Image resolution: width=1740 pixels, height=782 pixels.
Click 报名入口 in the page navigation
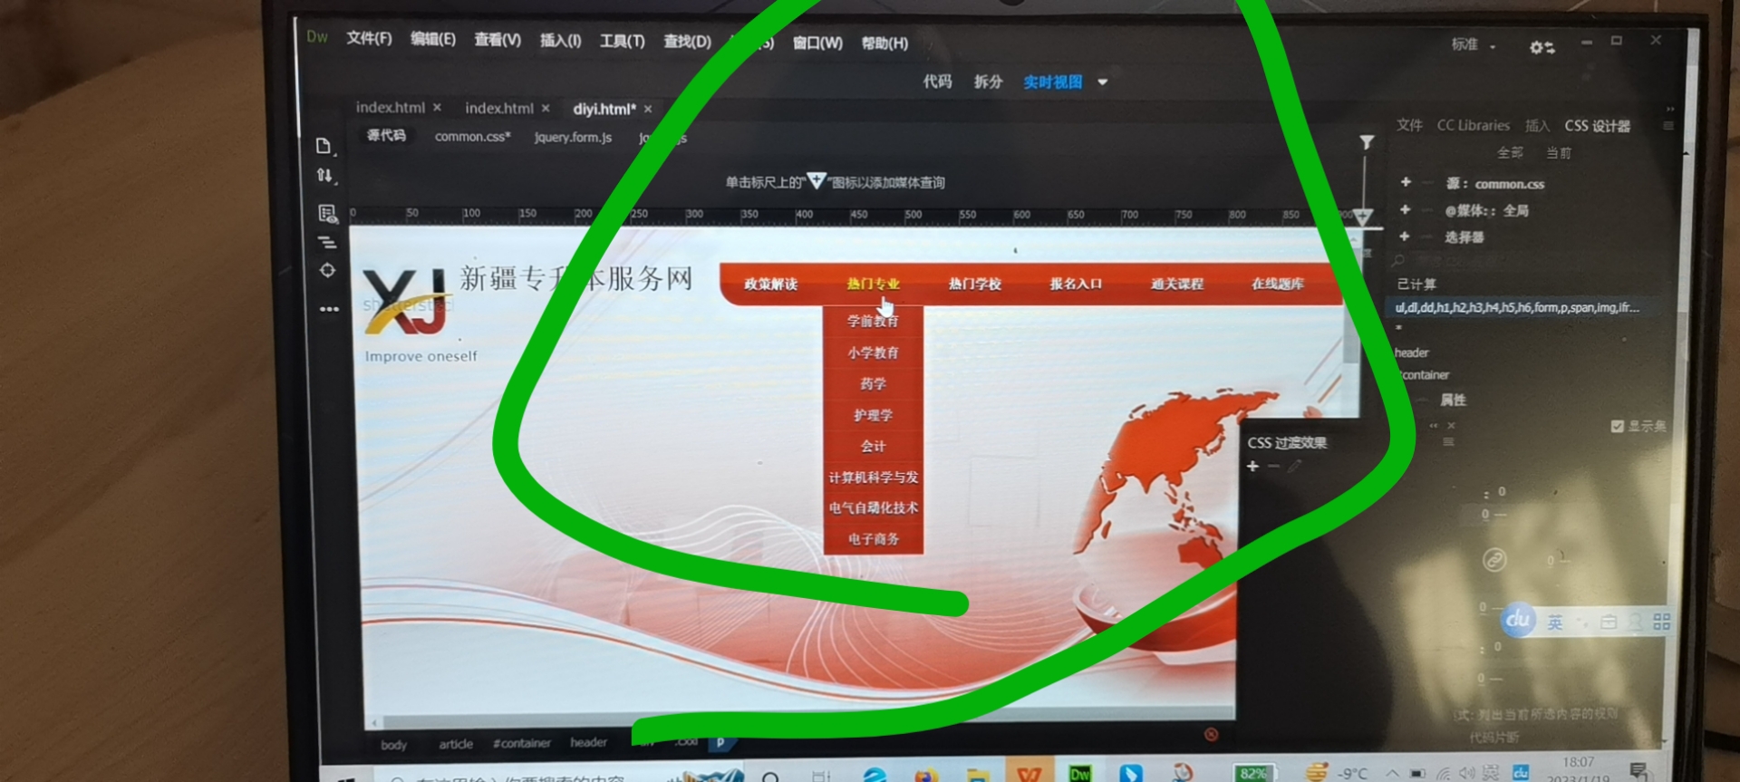(x=1076, y=284)
